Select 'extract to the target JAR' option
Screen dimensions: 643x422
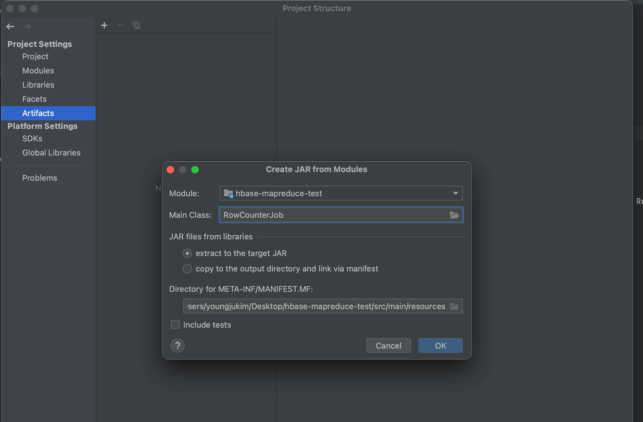(x=187, y=253)
